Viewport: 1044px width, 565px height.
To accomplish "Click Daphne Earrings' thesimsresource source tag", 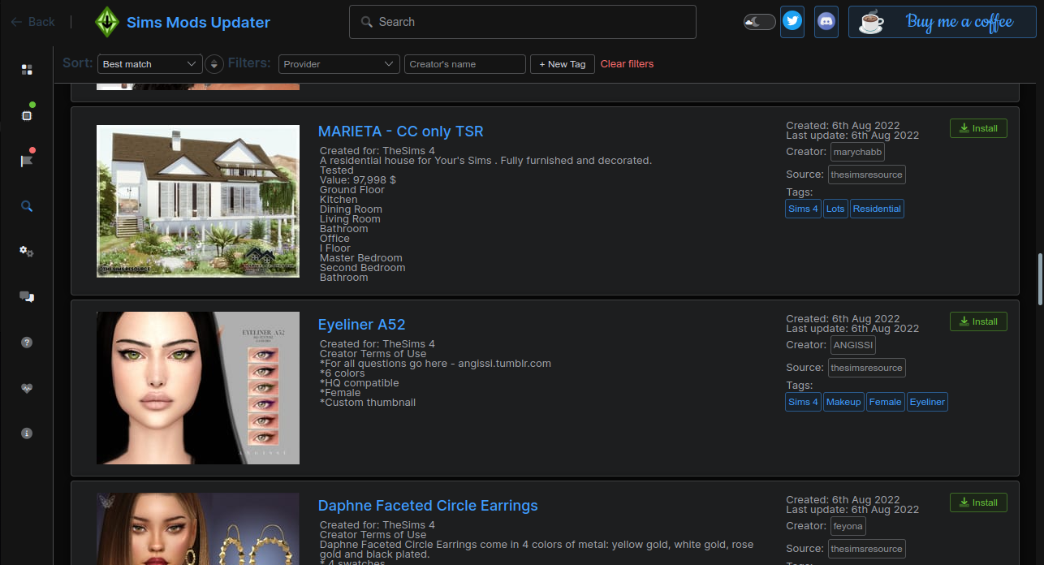I will click(x=867, y=549).
